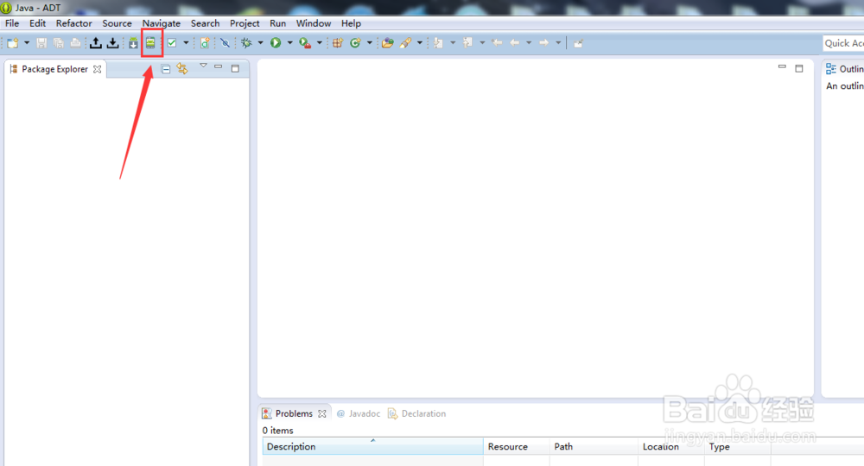Viewport: 864px width, 466px height.
Task: Sort by the Description column header
Action: tap(372, 446)
